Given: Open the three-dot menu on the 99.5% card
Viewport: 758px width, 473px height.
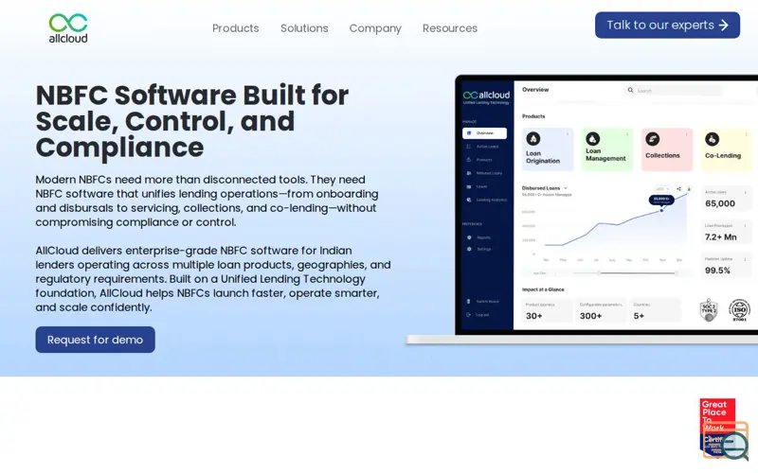Looking at the screenshot, I should click(x=745, y=259).
